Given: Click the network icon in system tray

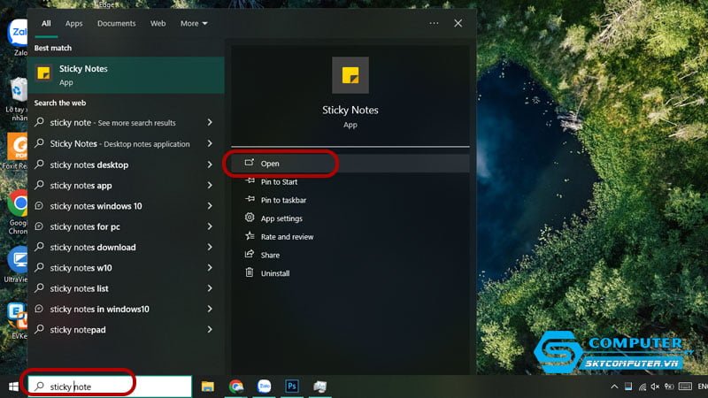Looking at the screenshot, I should [x=643, y=387].
